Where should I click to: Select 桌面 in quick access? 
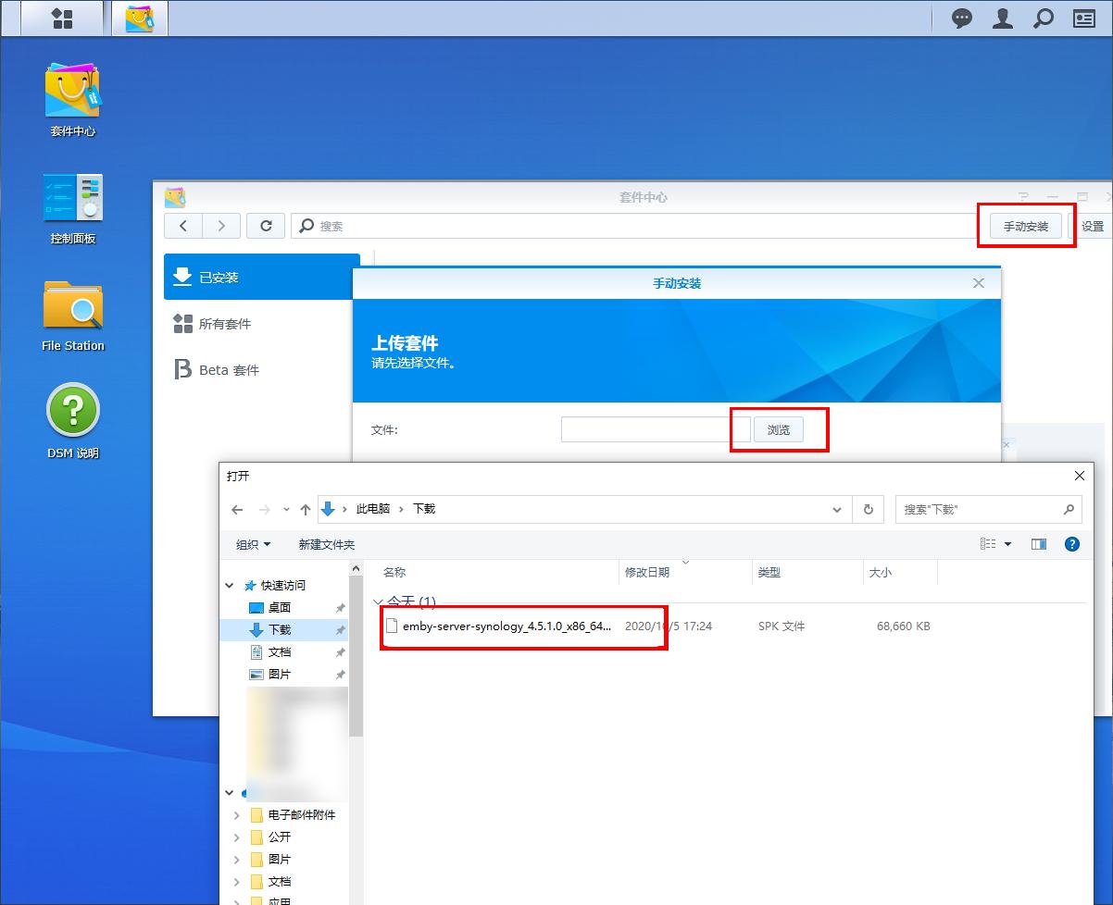(x=280, y=608)
